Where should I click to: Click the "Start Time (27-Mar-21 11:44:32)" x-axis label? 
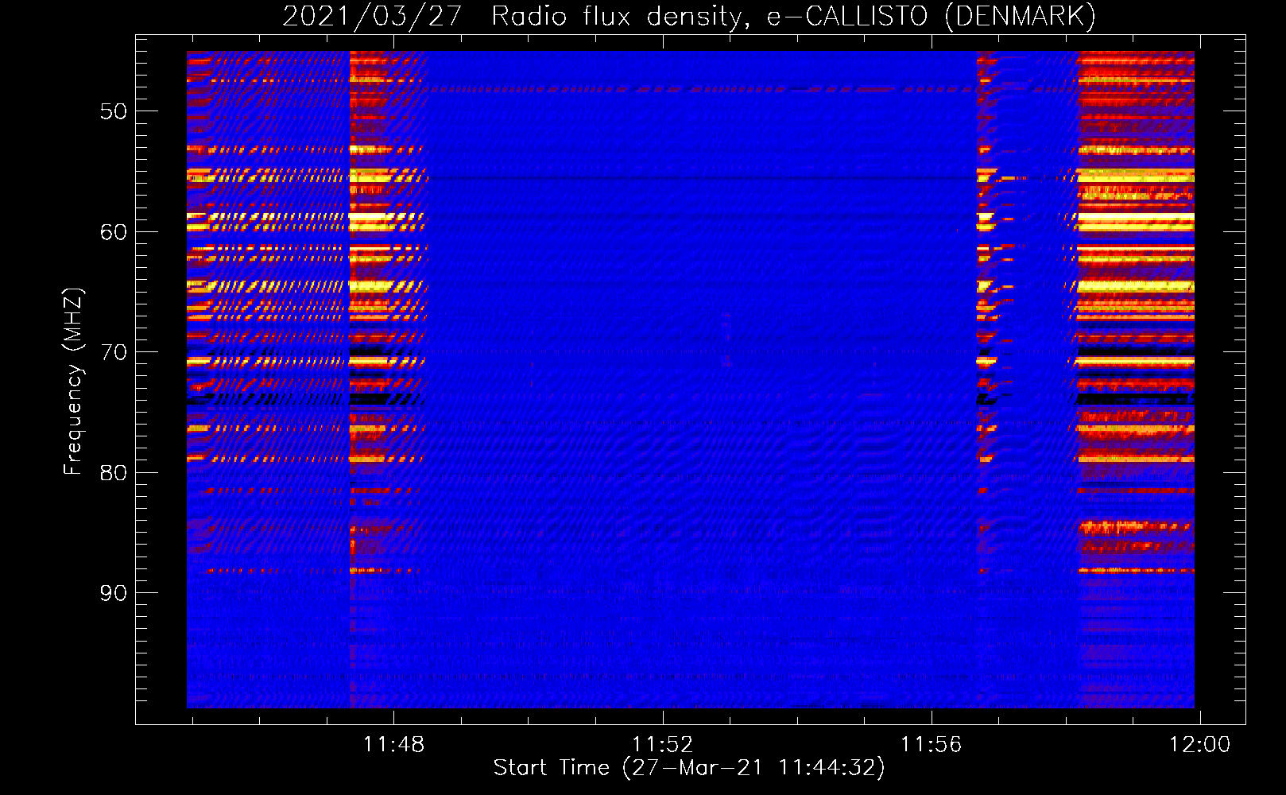coord(689,768)
